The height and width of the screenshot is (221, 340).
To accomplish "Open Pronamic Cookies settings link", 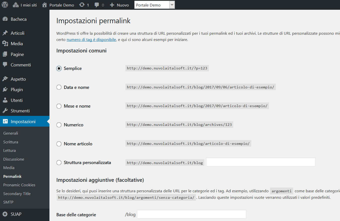I will [19, 185].
